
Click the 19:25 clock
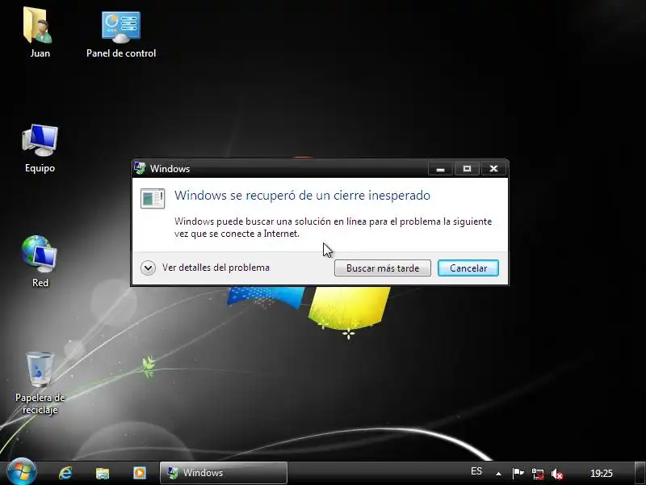[x=602, y=473]
